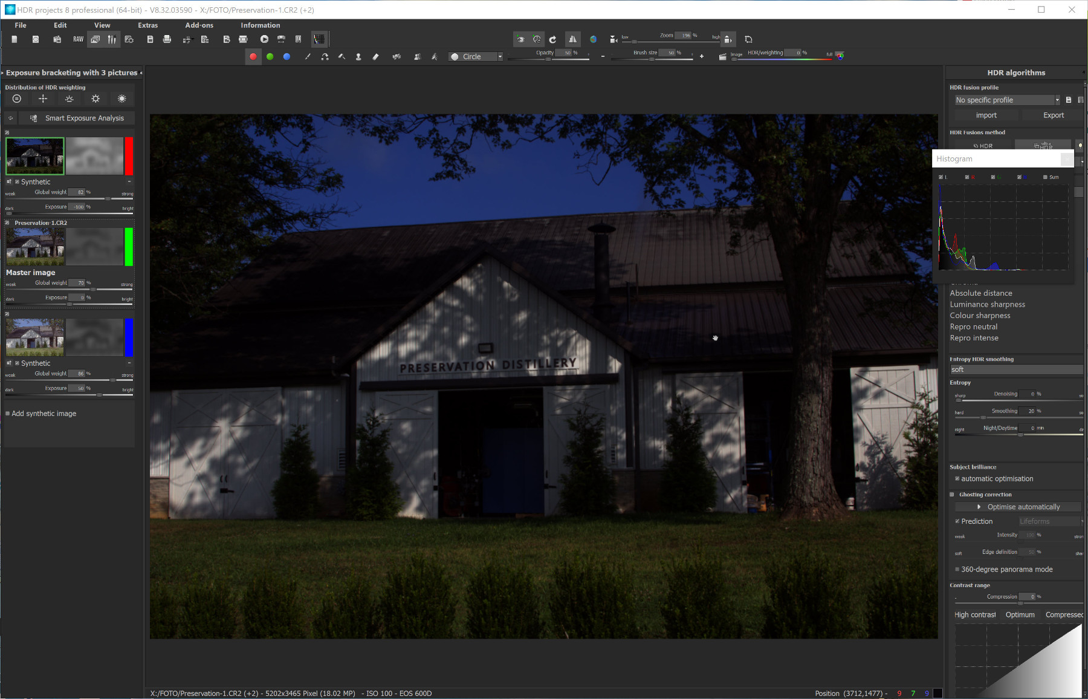1088x699 pixels.
Task: Open the Edit menu
Action: point(60,25)
